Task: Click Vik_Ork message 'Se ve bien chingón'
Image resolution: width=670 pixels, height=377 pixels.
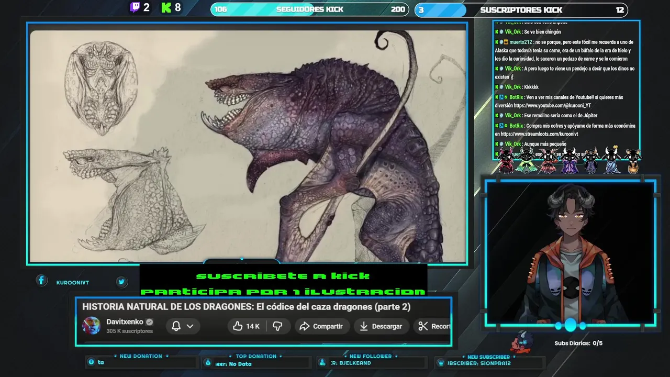Action: [542, 32]
